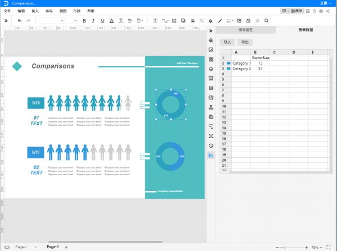Image resolution: width=337 pixels, height=251 pixels.
Task: Toggle bold text formatting
Action: 84,21
